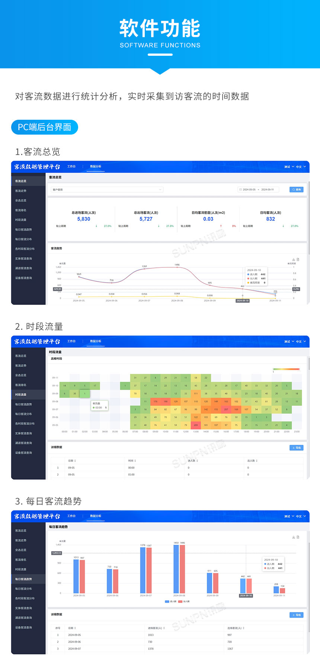Click calendar icon in the date range picker
The image size is (320, 663).
pos(240,190)
